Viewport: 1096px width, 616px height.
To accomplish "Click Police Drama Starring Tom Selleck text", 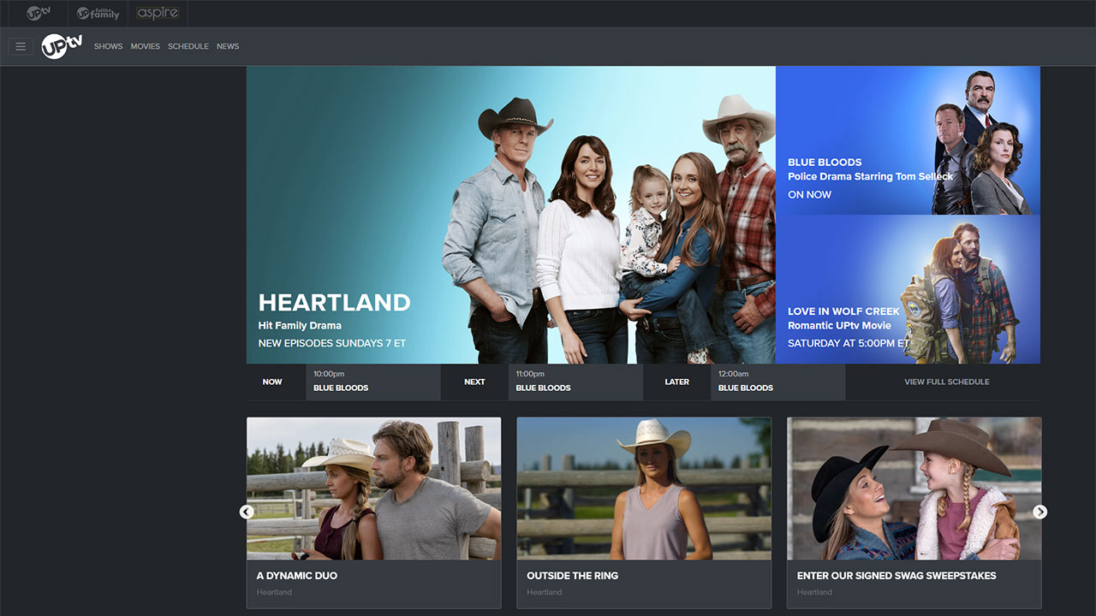I will [871, 176].
